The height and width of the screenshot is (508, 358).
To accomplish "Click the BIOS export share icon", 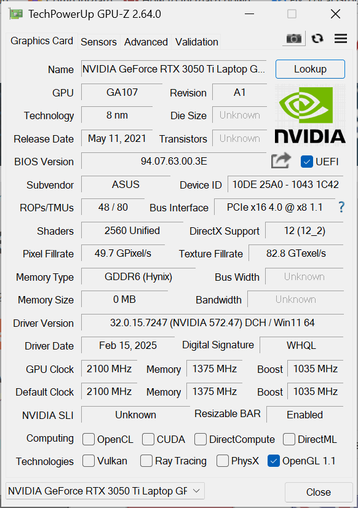I will (x=280, y=161).
